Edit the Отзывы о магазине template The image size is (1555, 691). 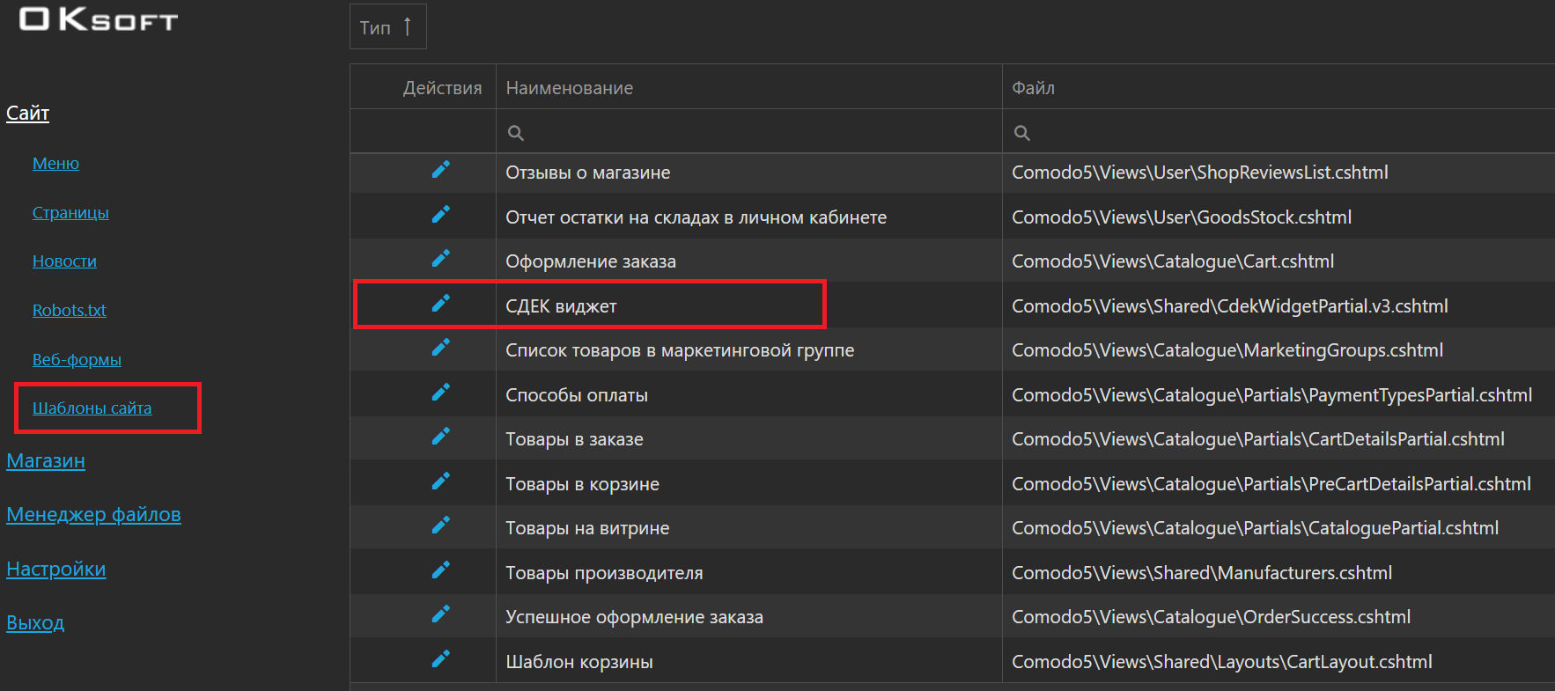[x=440, y=170]
